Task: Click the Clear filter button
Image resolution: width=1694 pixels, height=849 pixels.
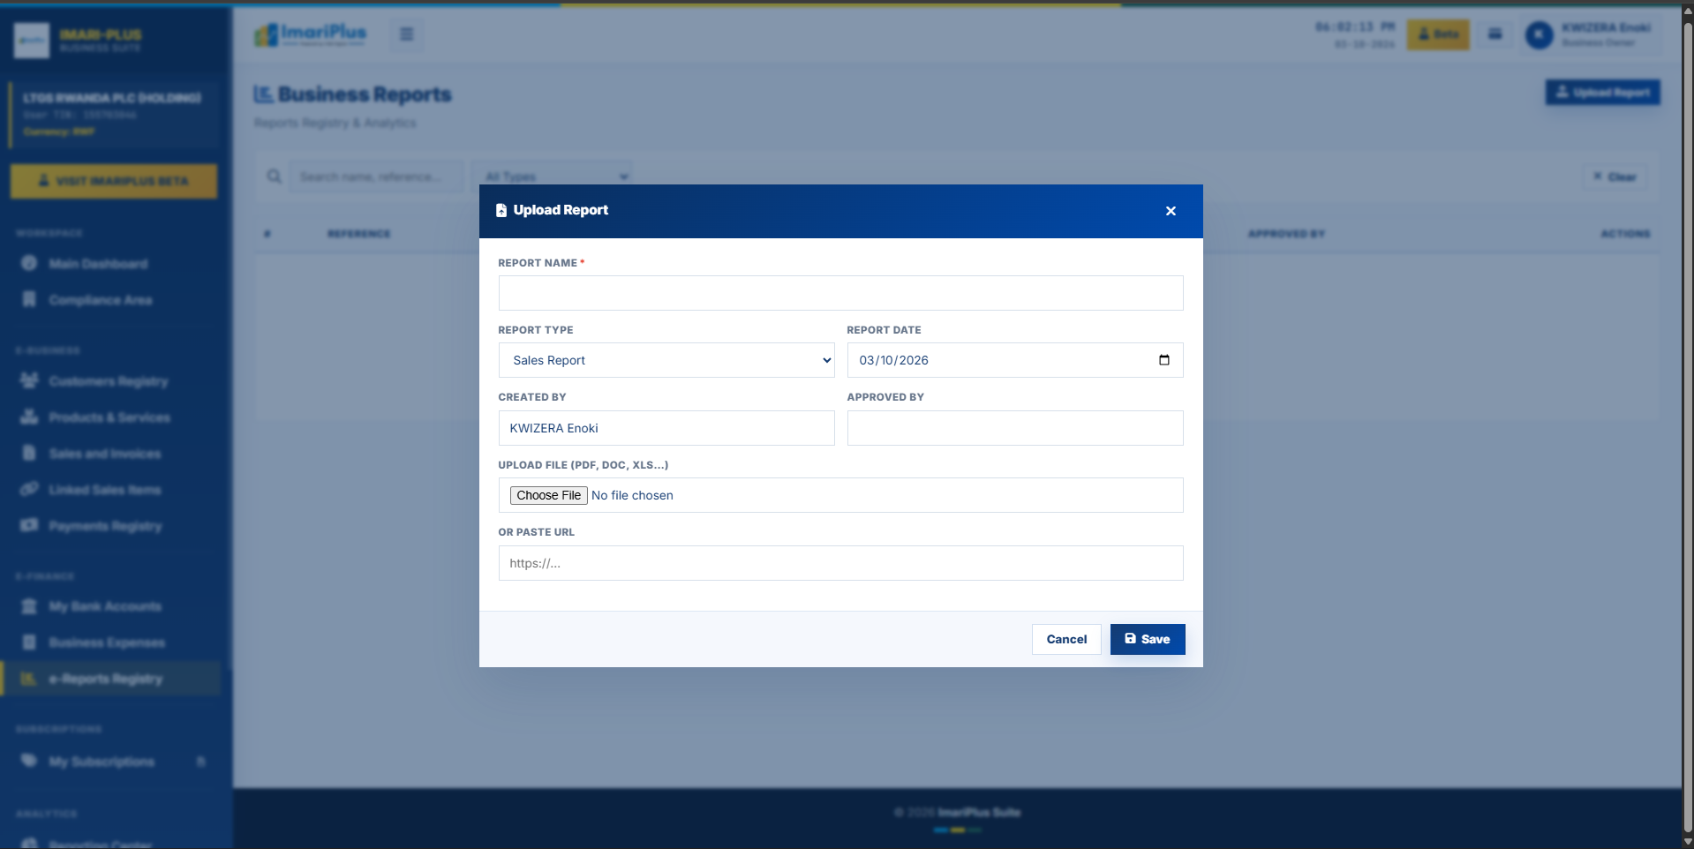Action: (x=1615, y=177)
